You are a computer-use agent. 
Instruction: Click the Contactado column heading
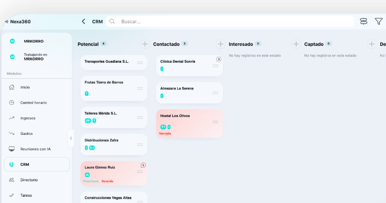(166, 44)
